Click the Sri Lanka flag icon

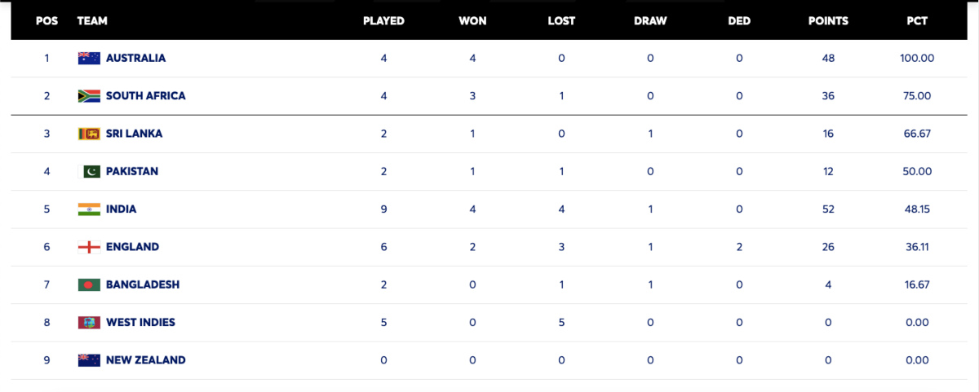89,134
